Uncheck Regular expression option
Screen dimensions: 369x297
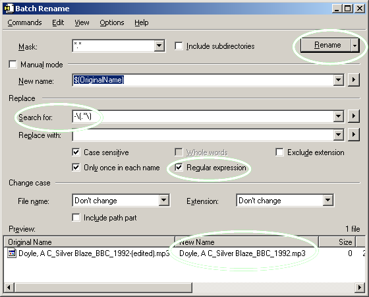coord(179,168)
